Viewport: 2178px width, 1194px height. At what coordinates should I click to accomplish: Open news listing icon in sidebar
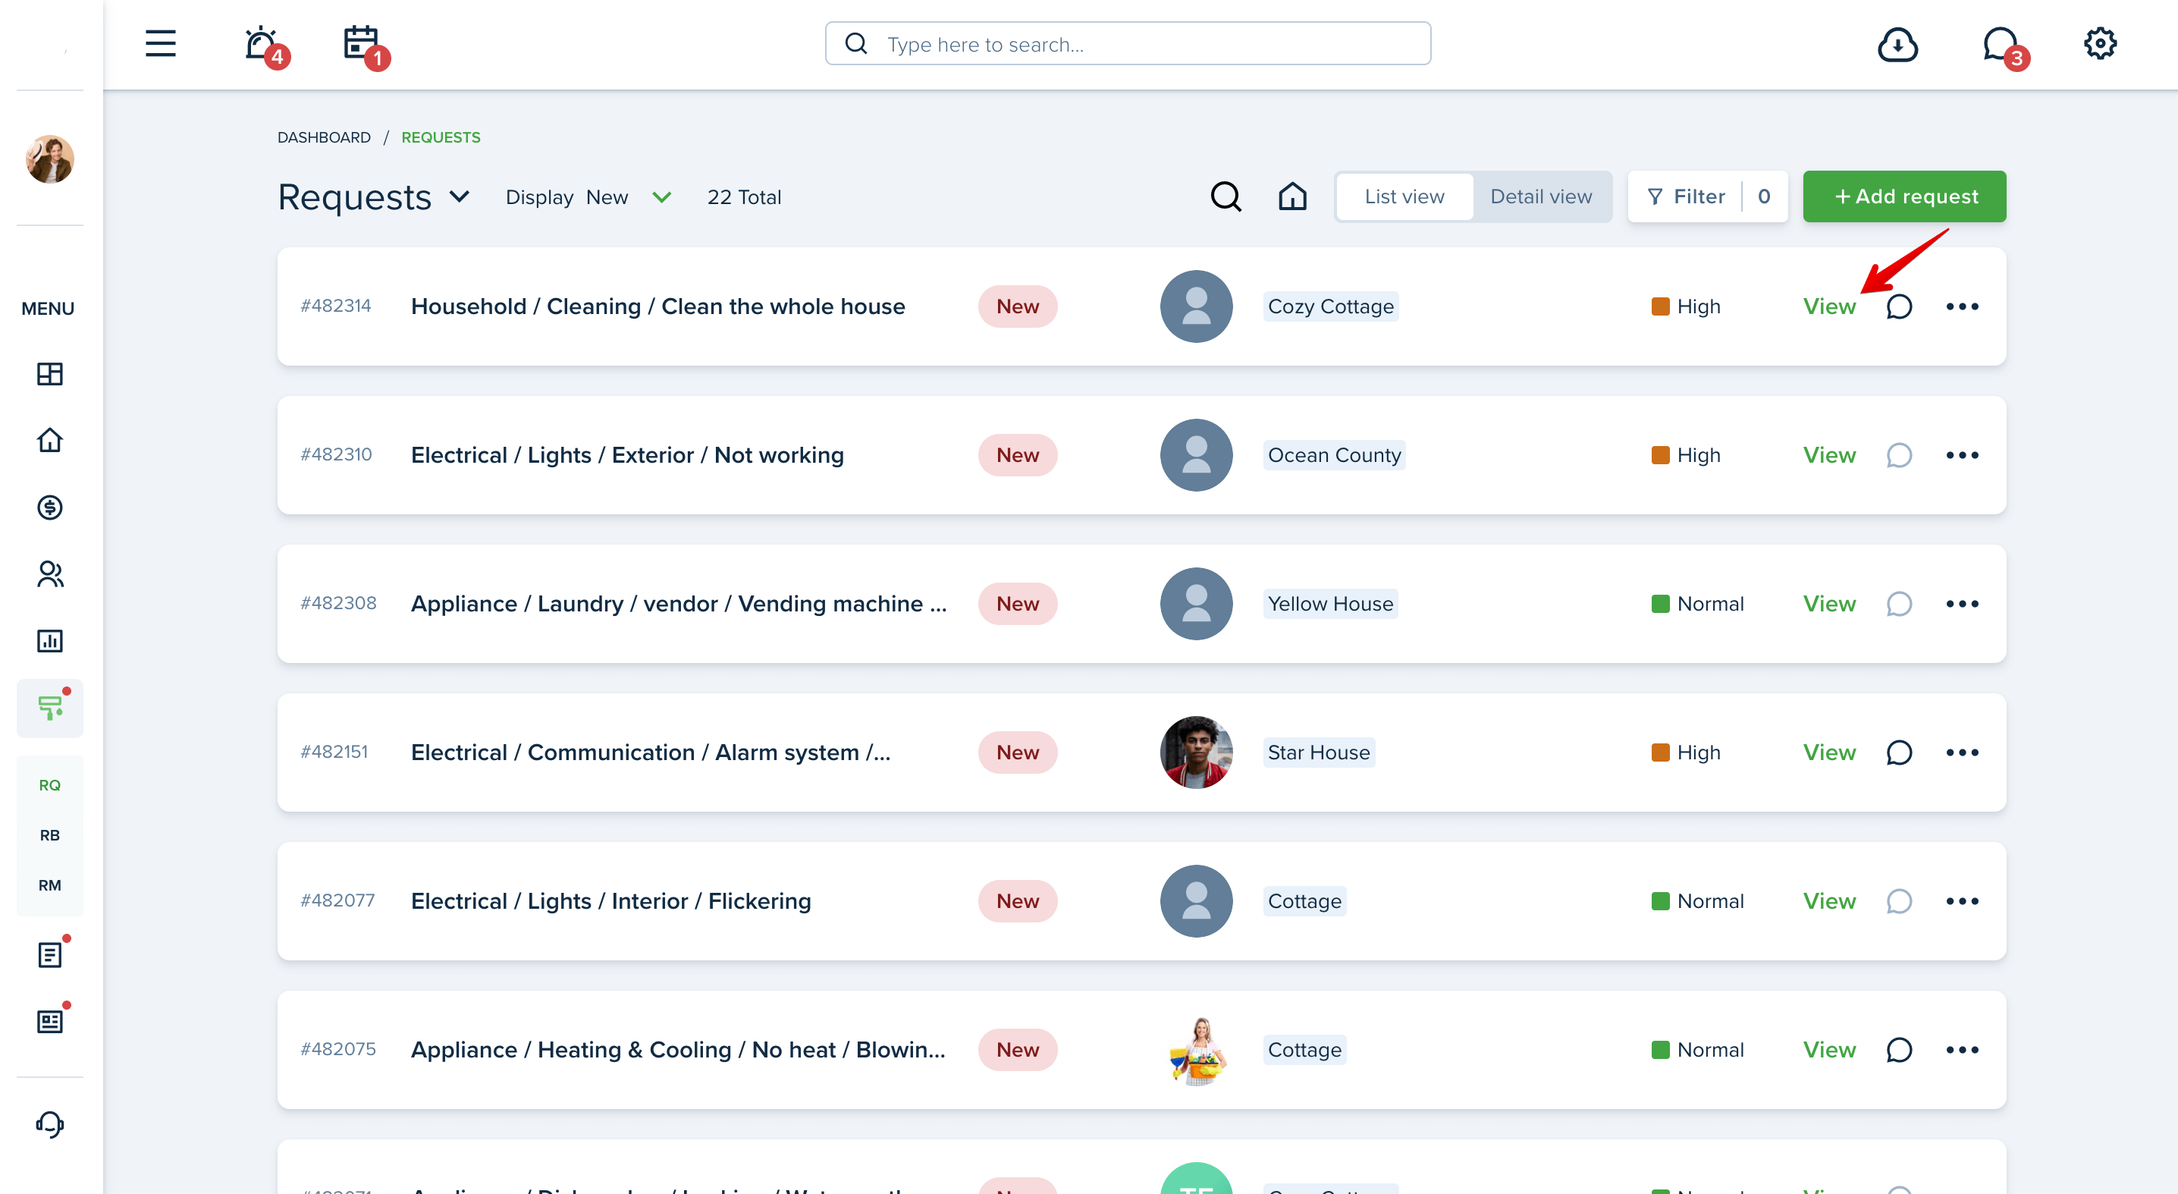[50, 1022]
